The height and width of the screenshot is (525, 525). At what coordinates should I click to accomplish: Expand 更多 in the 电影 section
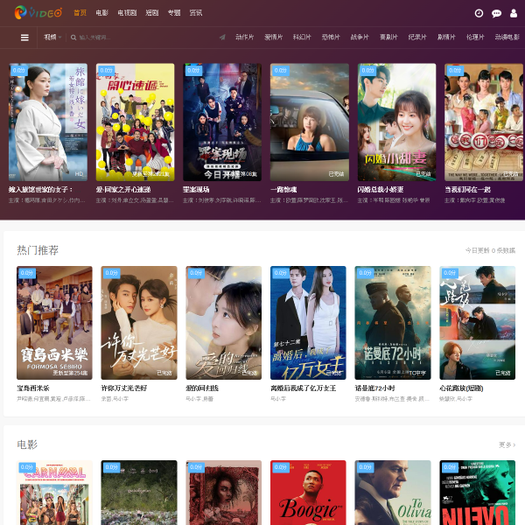(507, 444)
